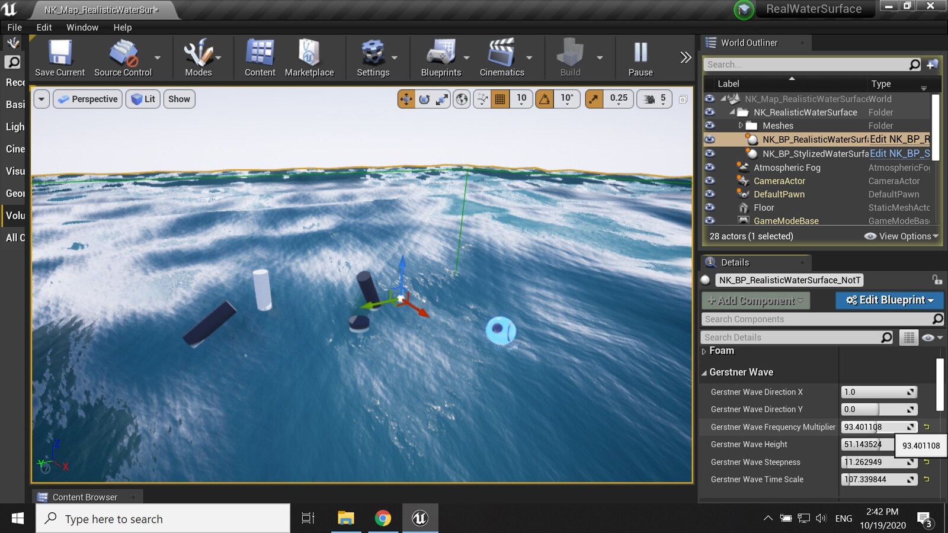Select the Modes toolbar icon
This screenshot has width=948, height=533.
pos(200,56)
